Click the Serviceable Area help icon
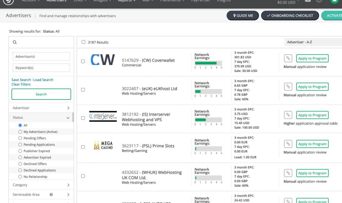The image size is (342, 203). (51, 195)
